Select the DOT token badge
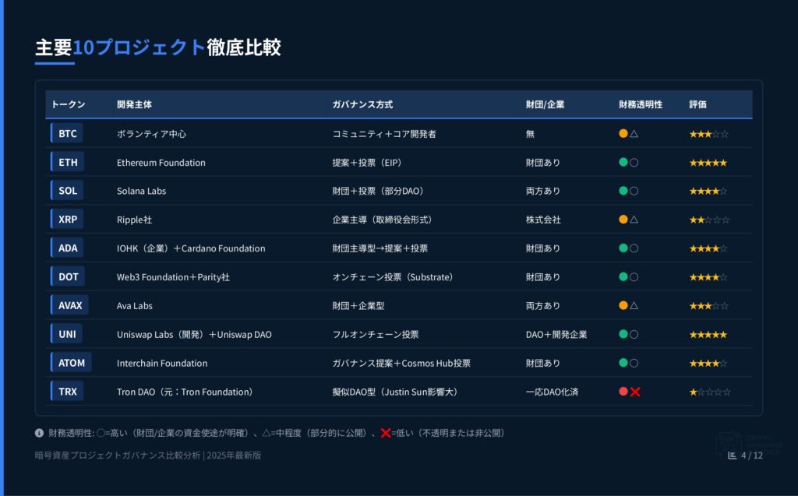798x496 pixels. point(68,276)
